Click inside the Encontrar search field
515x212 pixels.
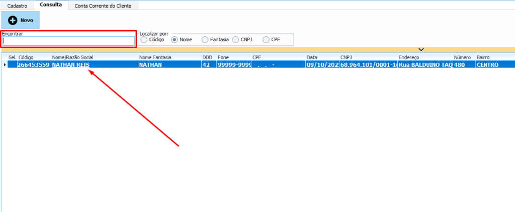68,41
